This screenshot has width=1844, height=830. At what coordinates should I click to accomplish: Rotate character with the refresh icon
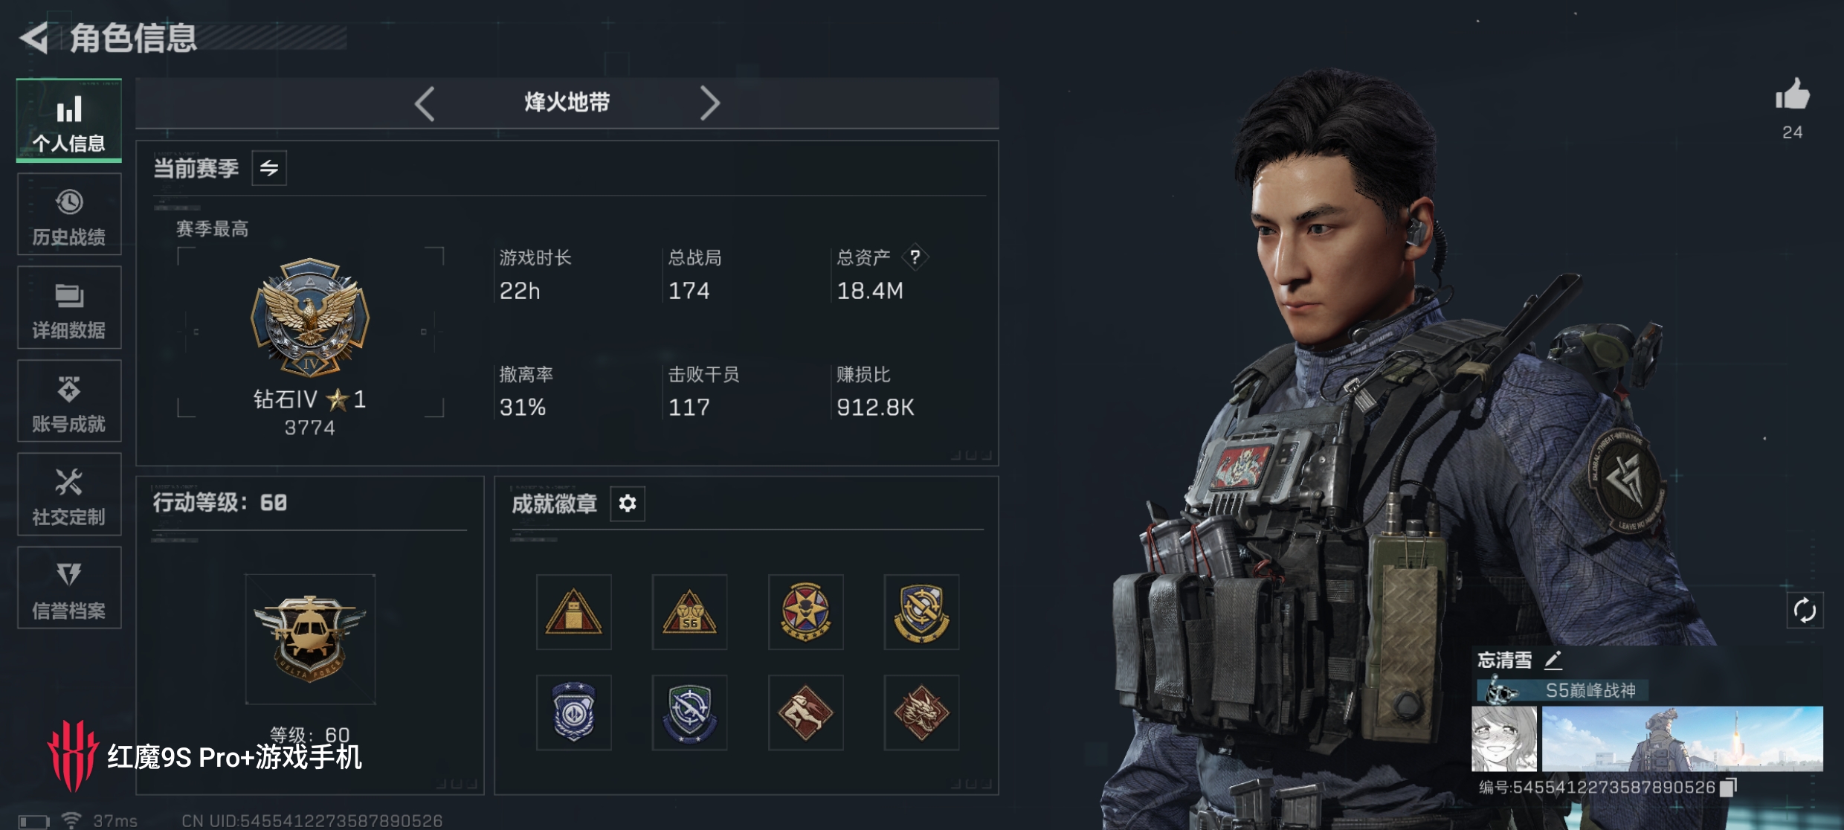pyautogui.click(x=1805, y=611)
